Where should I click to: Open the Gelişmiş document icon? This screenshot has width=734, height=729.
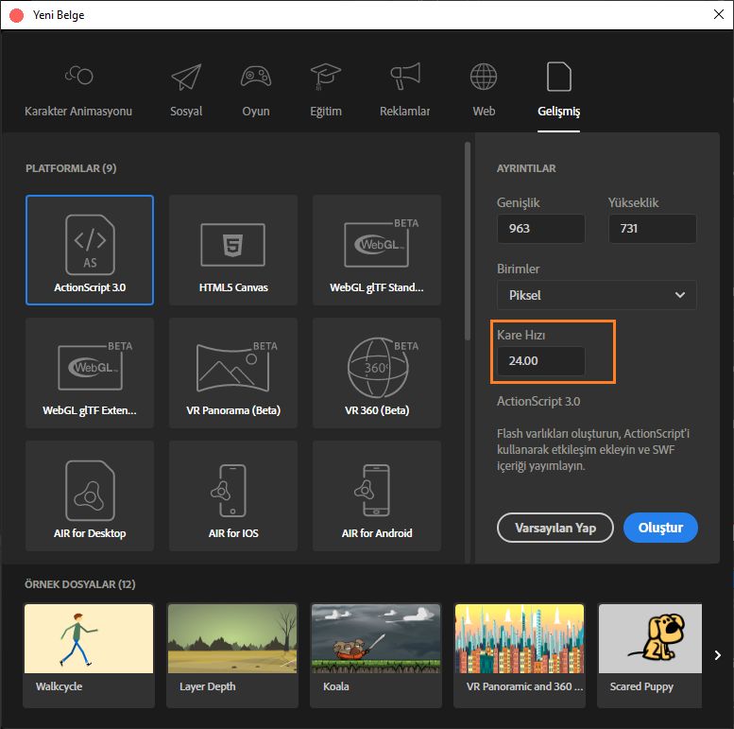click(559, 77)
